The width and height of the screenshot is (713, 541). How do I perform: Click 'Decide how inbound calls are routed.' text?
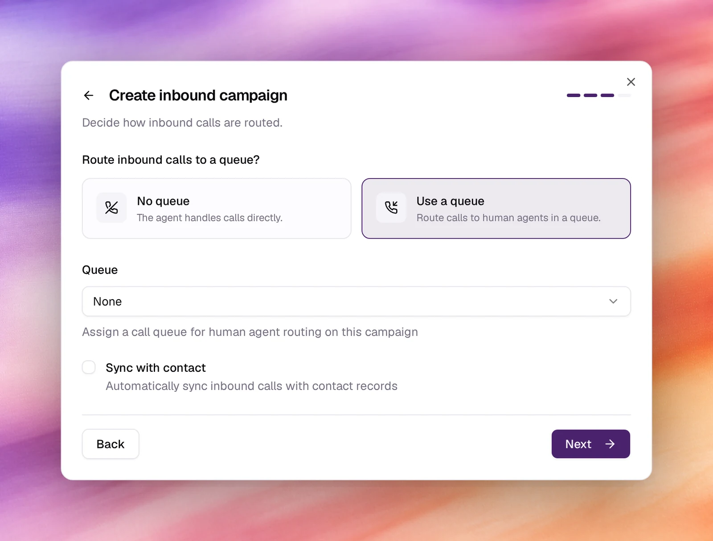coord(182,123)
